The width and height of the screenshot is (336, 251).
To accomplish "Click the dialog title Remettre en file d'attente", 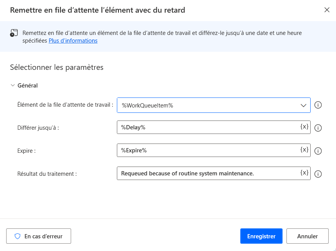I will click(x=98, y=10).
